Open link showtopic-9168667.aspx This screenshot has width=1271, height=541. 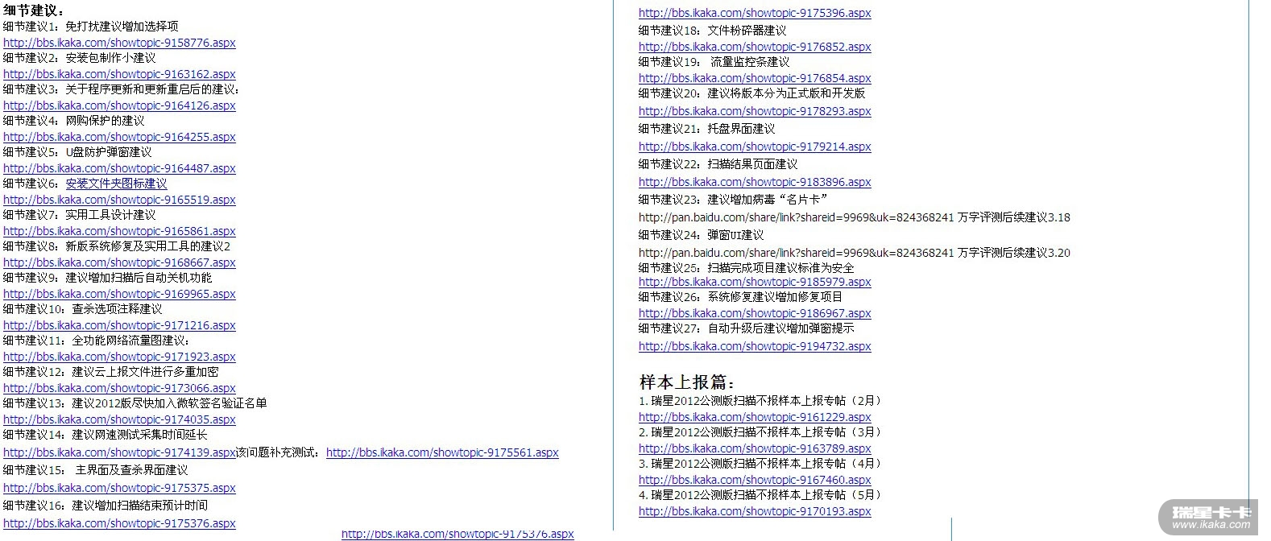click(119, 262)
